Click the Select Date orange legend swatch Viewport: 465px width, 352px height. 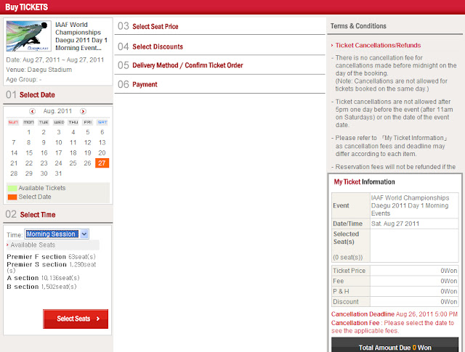pyautogui.click(x=12, y=197)
